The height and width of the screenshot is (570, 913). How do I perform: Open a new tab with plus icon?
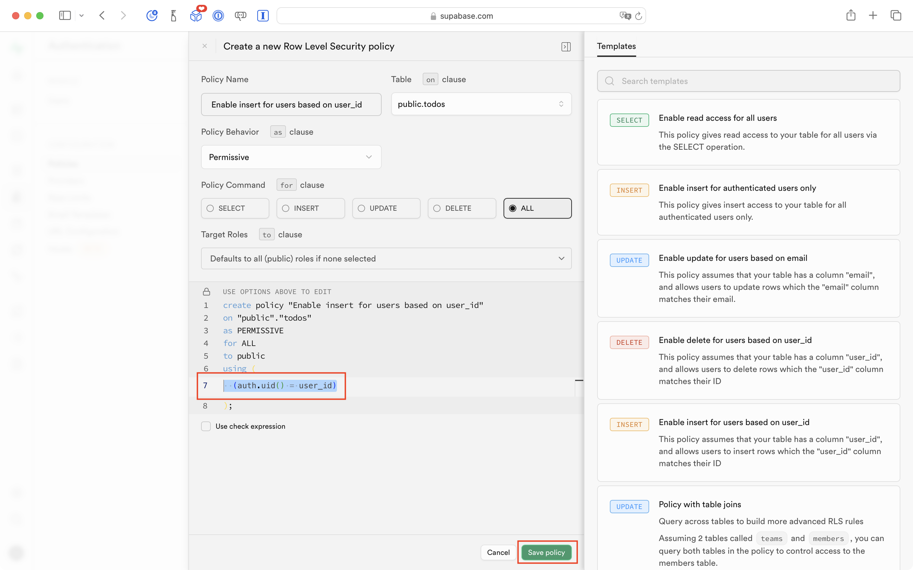pos(873,15)
